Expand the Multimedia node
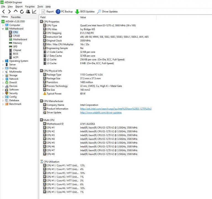The width and height of the screenshot is (212, 199). [x=3, y=72]
